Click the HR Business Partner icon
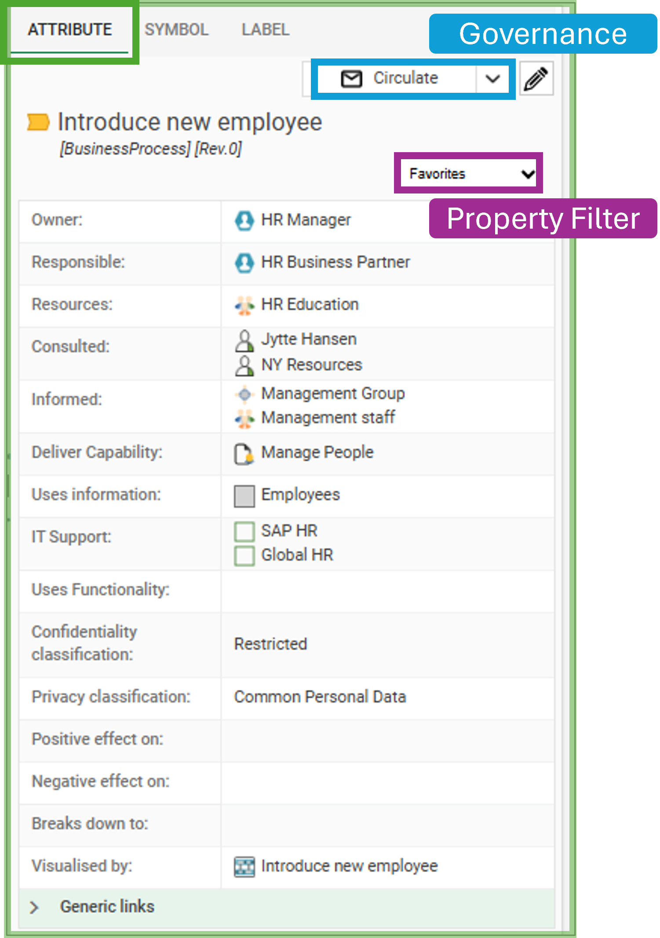This screenshot has width=660, height=938. [245, 262]
